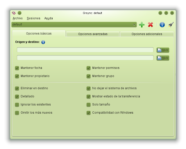Minimize the Grsync window

[x=160, y=13]
